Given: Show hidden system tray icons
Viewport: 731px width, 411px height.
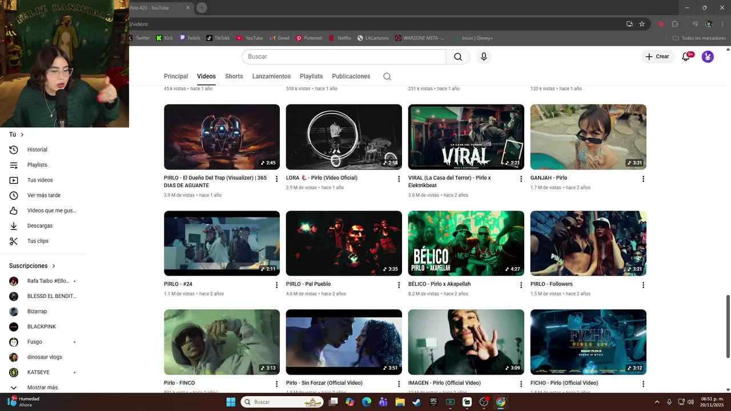Looking at the screenshot, I should (657, 402).
